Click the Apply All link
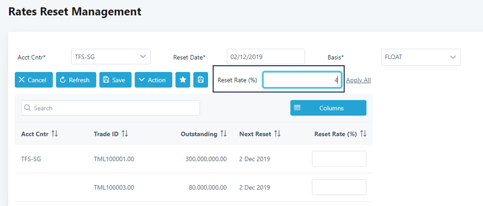Viewport: 483px width, 206px height. coord(358,80)
